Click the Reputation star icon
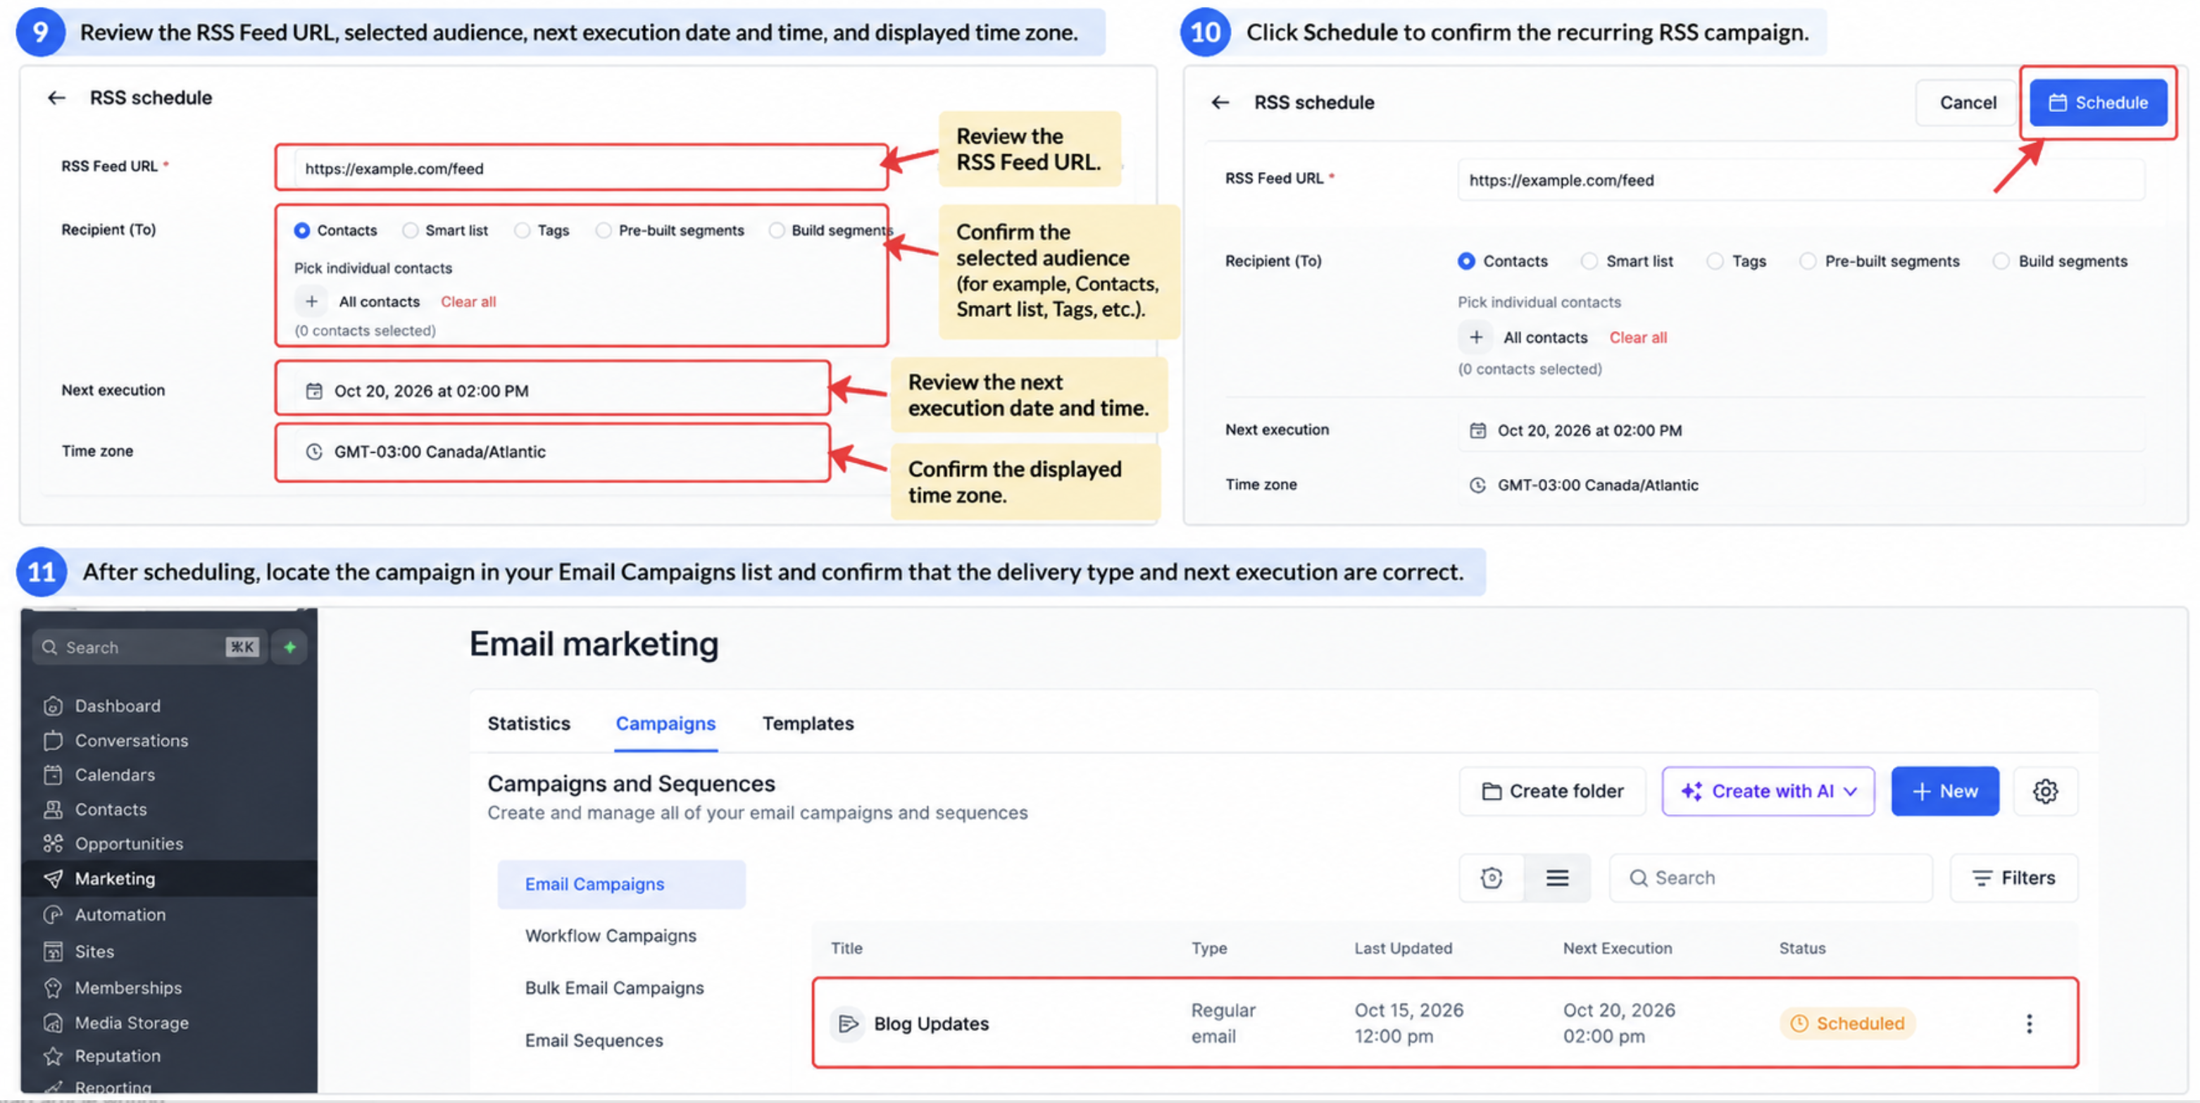Image resolution: width=2200 pixels, height=1103 pixels. click(x=53, y=1056)
